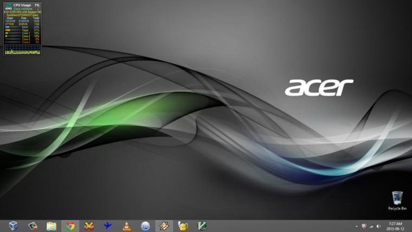Viewport: 412px width, 232px height.
Task: Switch to the Google Chrome window
Action: (70, 226)
